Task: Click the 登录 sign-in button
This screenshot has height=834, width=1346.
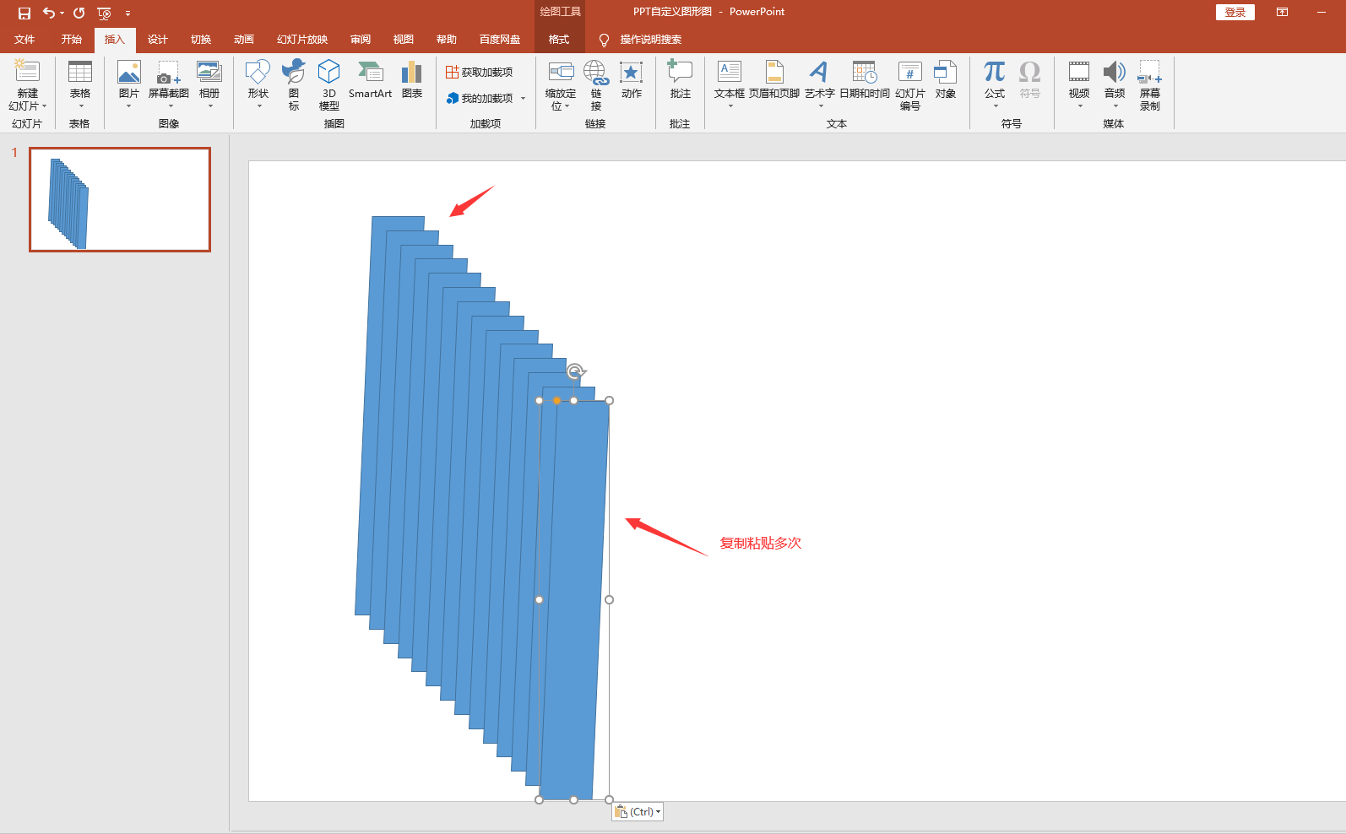Action: click(x=1235, y=12)
